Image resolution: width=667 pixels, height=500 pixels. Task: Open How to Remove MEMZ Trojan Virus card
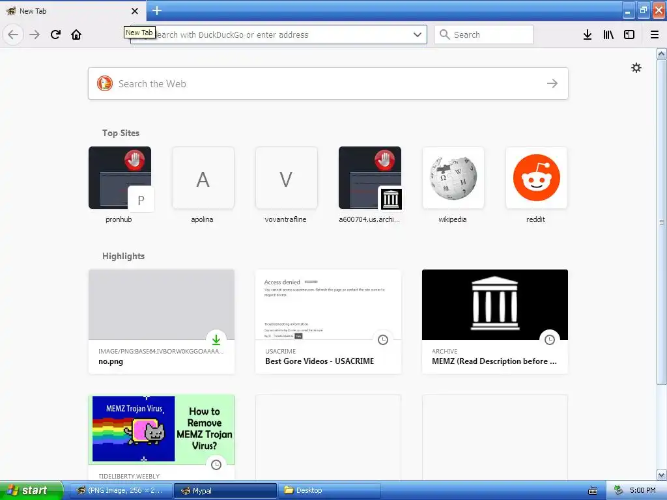(x=162, y=437)
